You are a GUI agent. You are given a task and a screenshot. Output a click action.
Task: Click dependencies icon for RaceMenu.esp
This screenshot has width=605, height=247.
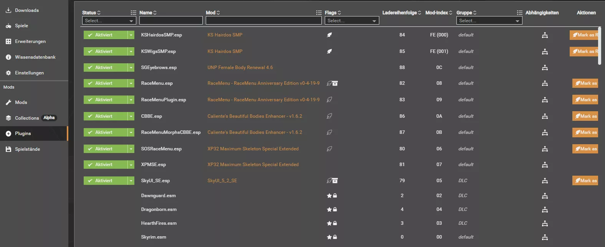pos(545,84)
